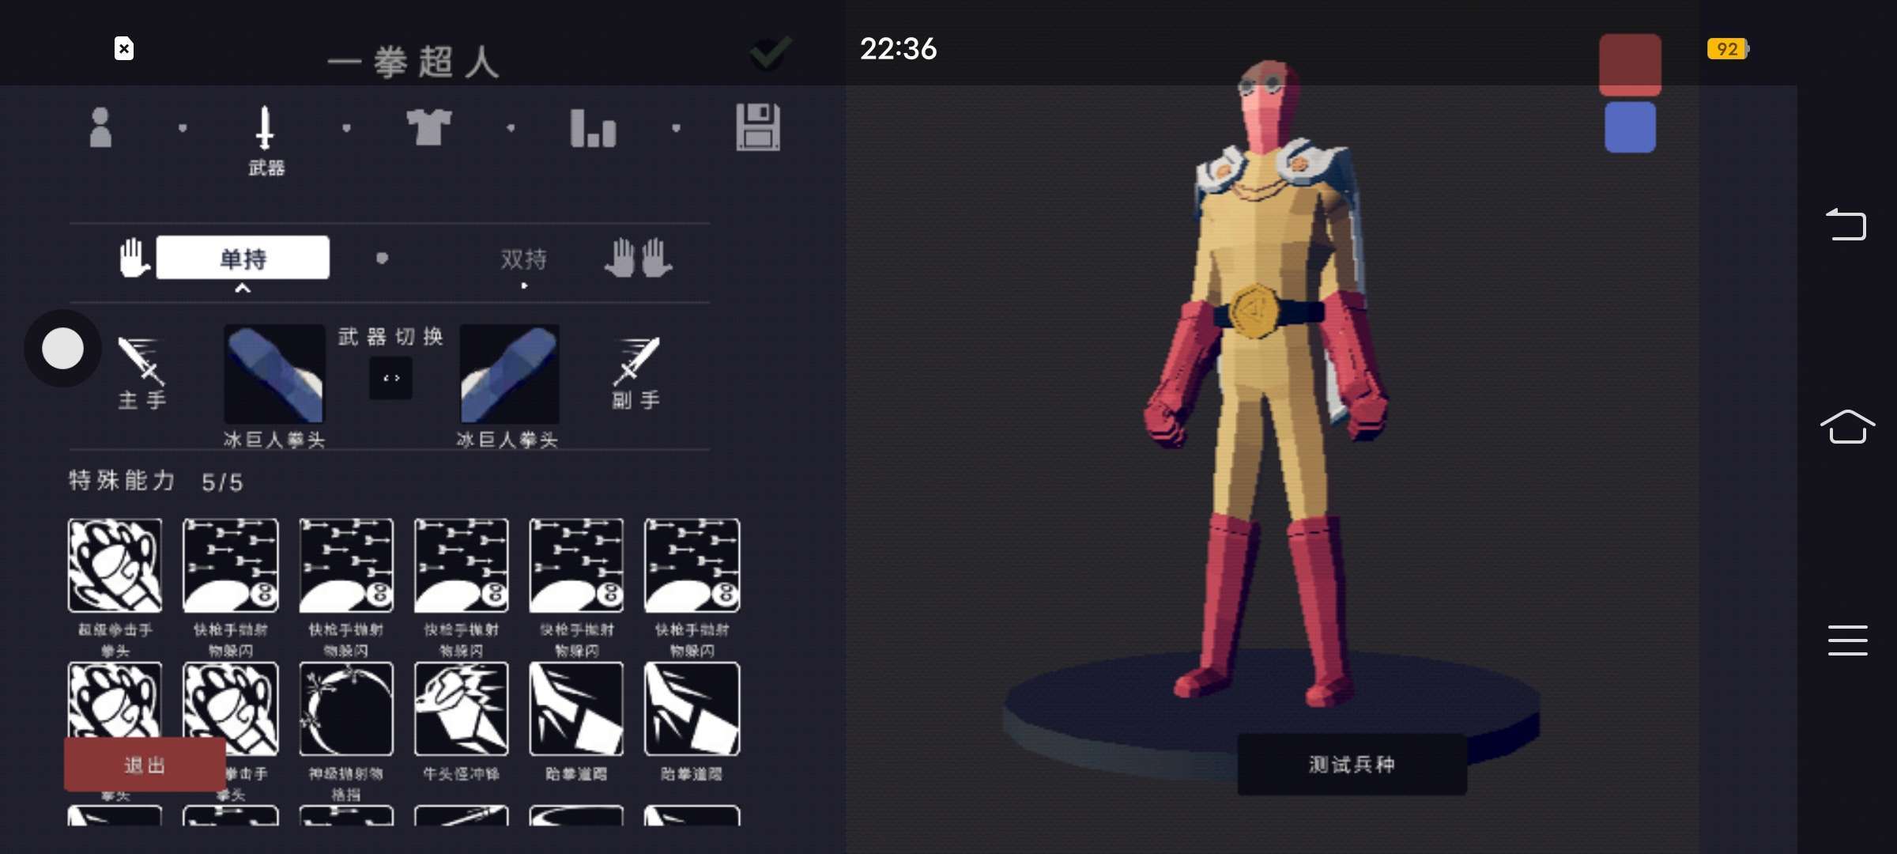
Task: Click the green checkmark confirm icon
Action: point(769,53)
